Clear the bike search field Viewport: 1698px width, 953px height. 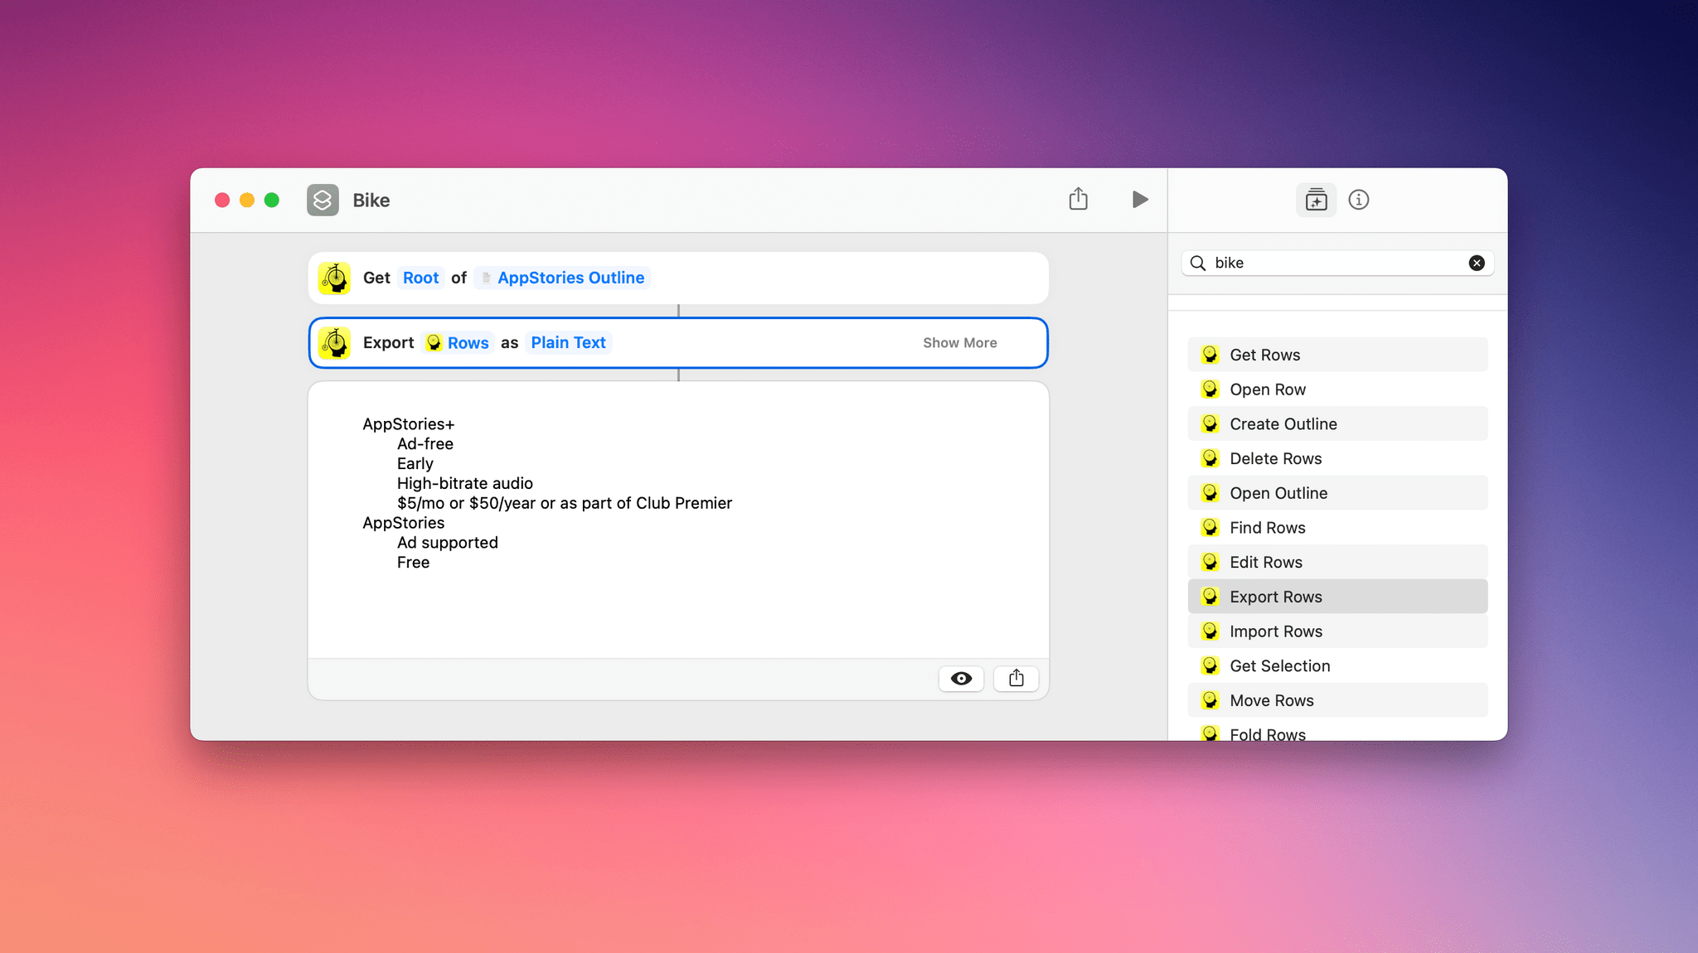tap(1475, 262)
